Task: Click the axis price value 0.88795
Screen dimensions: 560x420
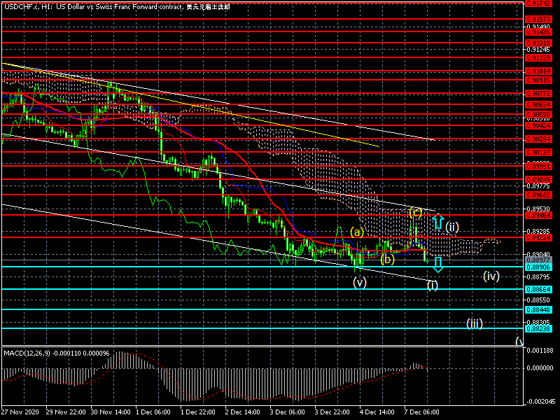Action: [x=538, y=276]
